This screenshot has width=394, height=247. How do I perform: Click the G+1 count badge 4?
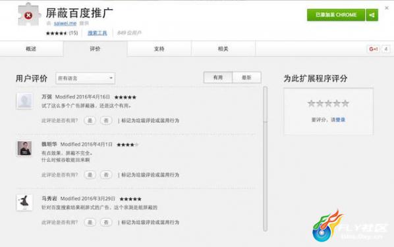pos(386,49)
